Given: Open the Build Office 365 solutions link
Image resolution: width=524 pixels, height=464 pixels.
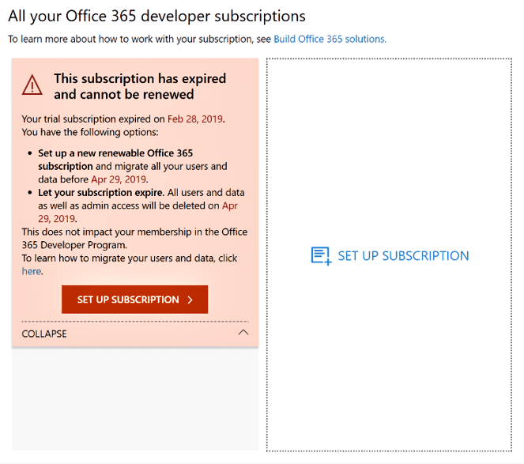Looking at the screenshot, I should coord(330,39).
